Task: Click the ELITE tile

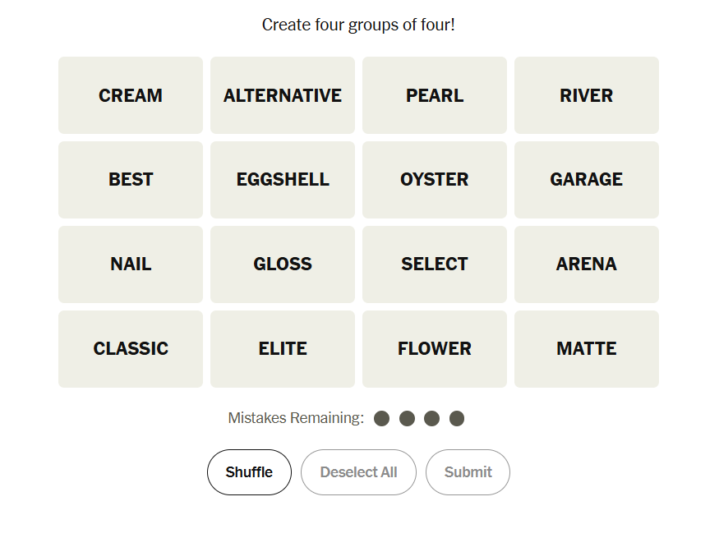Action: point(283,349)
